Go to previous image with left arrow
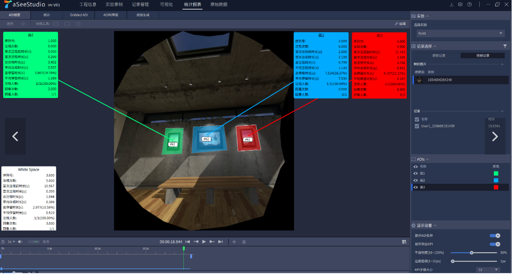 pyautogui.click(x=15, y=137)
